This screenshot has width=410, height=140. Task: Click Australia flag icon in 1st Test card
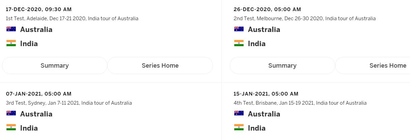[11, 29]
